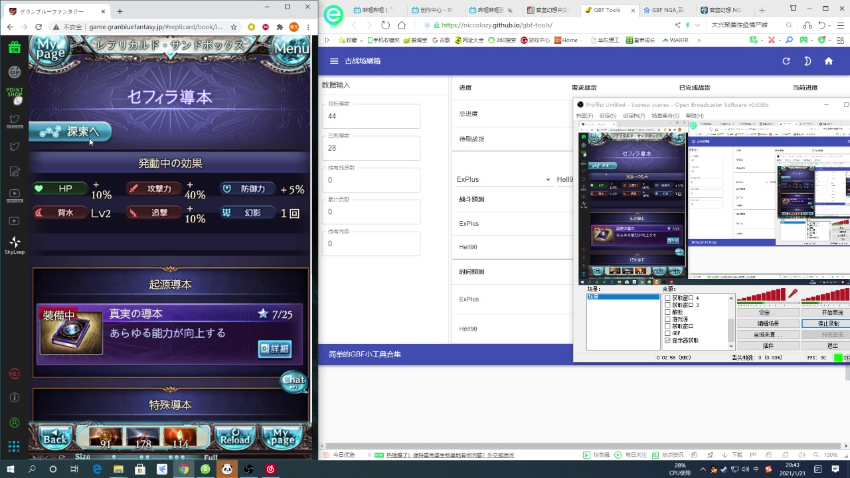Click 编辑场景 button in OBS

tap(768, 323)
